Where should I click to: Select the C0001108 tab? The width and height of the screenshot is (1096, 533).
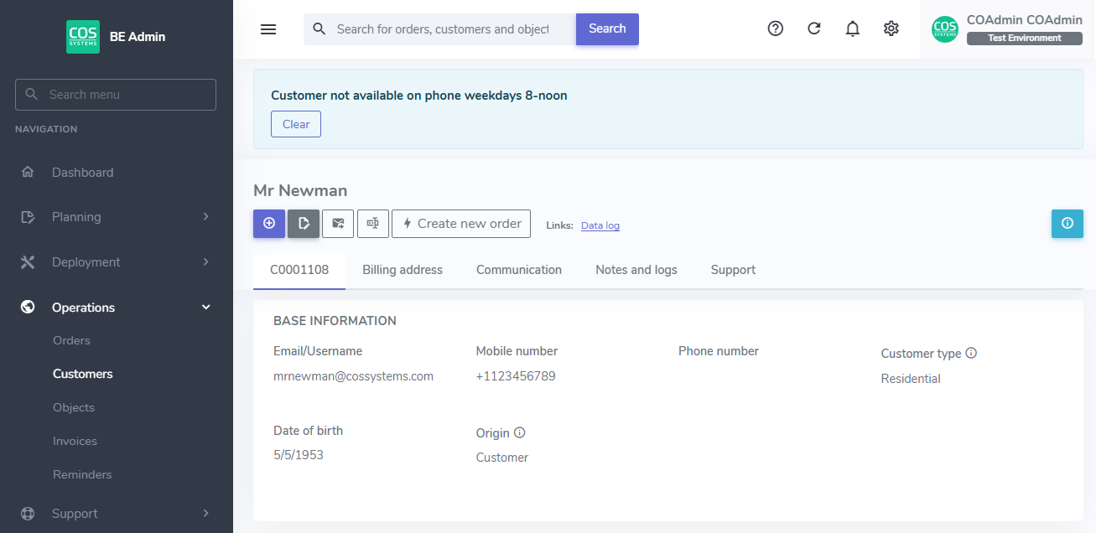[299, 270]
